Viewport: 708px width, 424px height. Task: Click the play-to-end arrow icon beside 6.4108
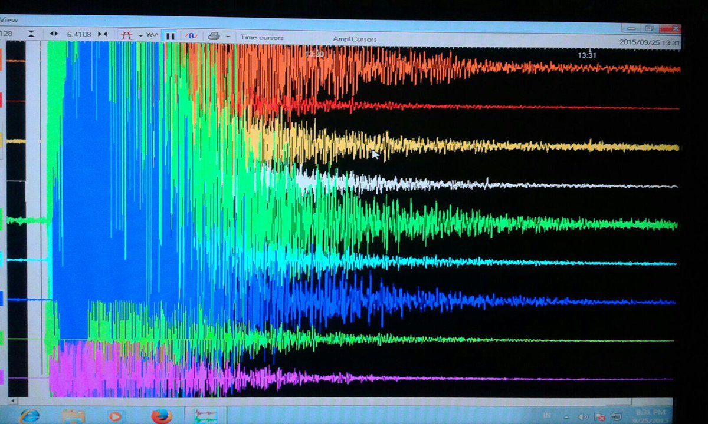point(101,35)
